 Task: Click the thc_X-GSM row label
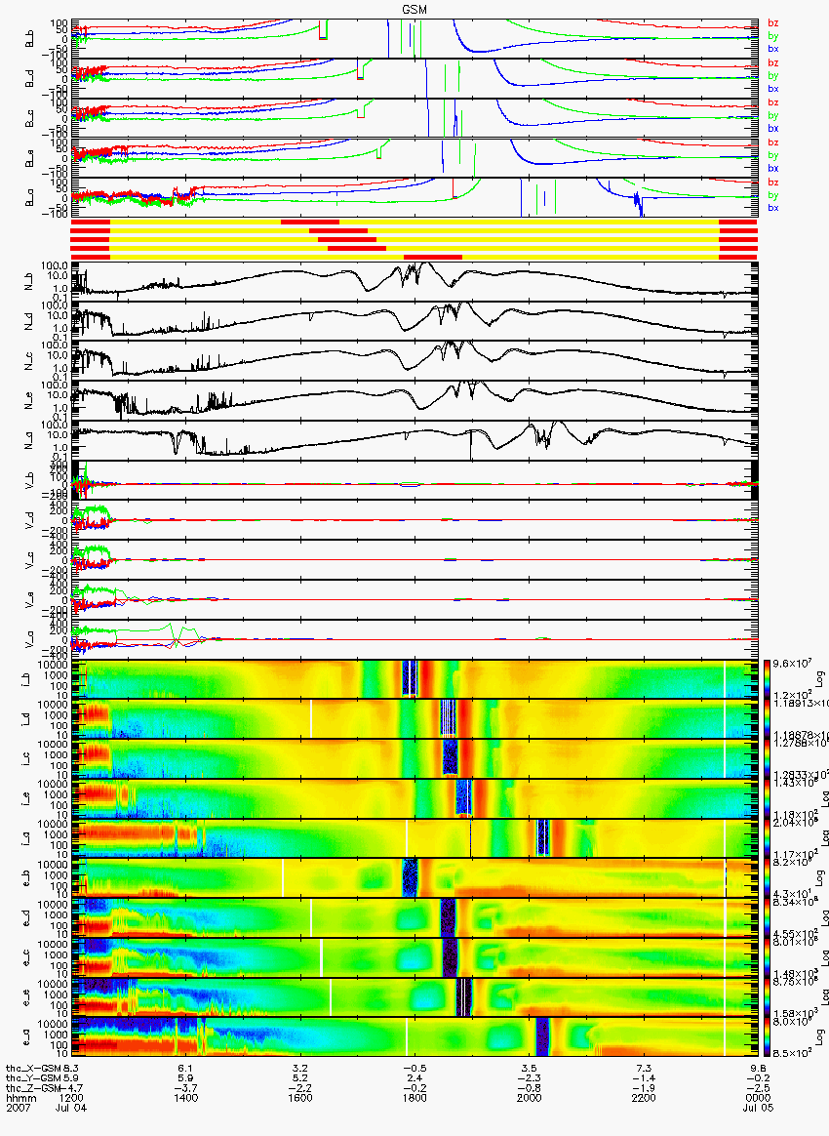pos(33,1068)
